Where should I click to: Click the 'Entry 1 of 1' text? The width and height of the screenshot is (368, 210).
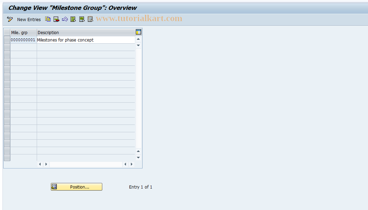pos(140,187)
